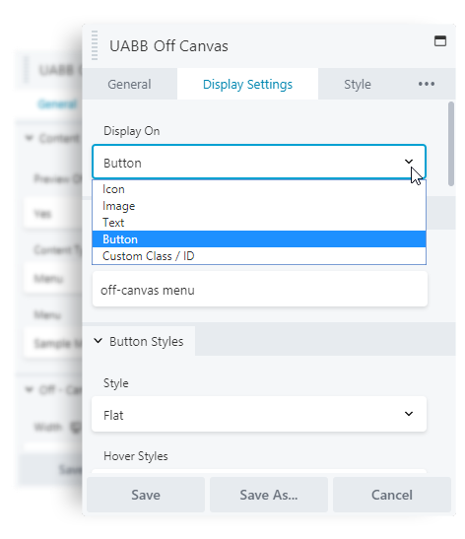The image size is (465, 539).
Task: Grab the drag handle beside UABB Off Canvas
Action: (x=95, y=45)
